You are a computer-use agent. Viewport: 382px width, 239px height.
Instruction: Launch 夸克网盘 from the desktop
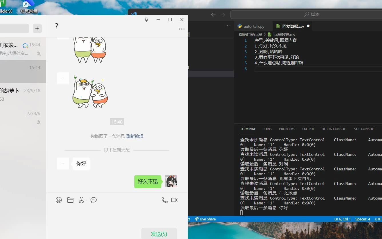(x=28, y=6)
